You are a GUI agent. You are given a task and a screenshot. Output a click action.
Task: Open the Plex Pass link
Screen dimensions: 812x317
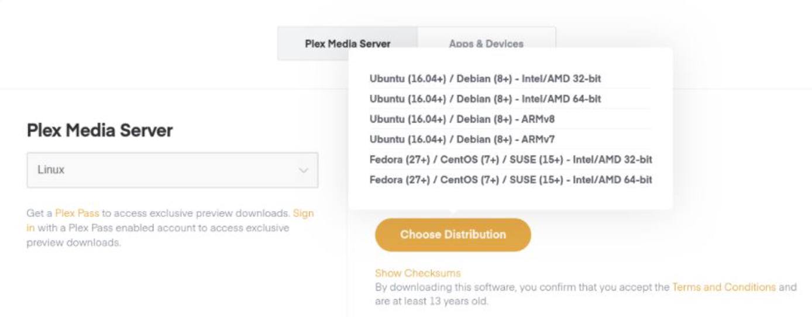pyautogui.click(x=77, y=213)
